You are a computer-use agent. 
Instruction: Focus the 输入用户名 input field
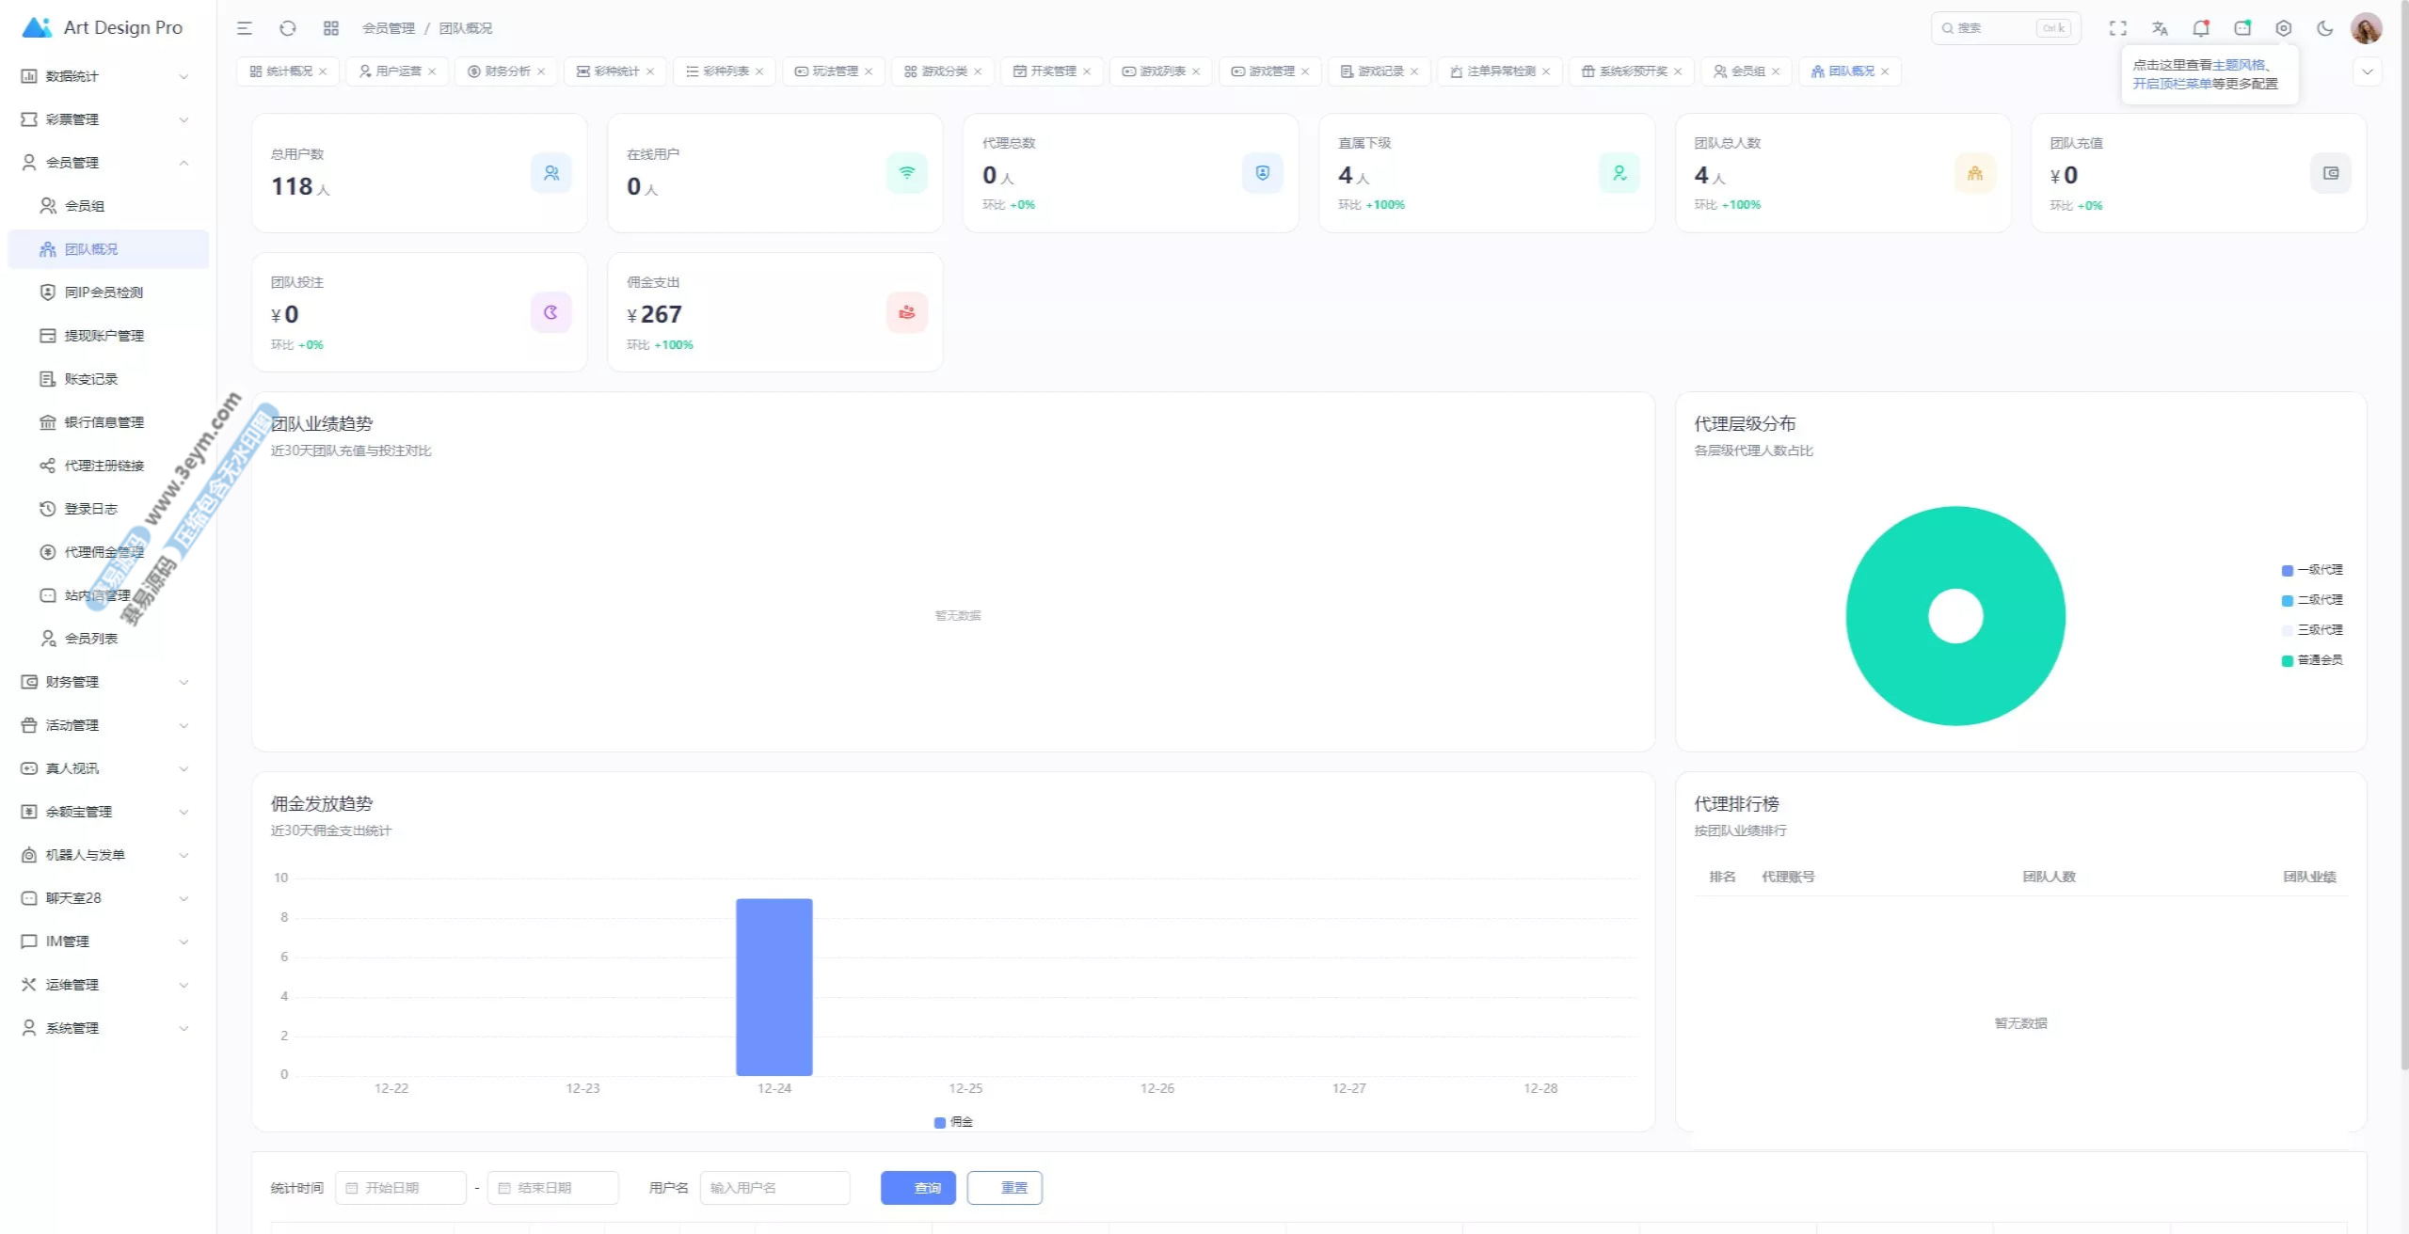tap(774, 1188)
